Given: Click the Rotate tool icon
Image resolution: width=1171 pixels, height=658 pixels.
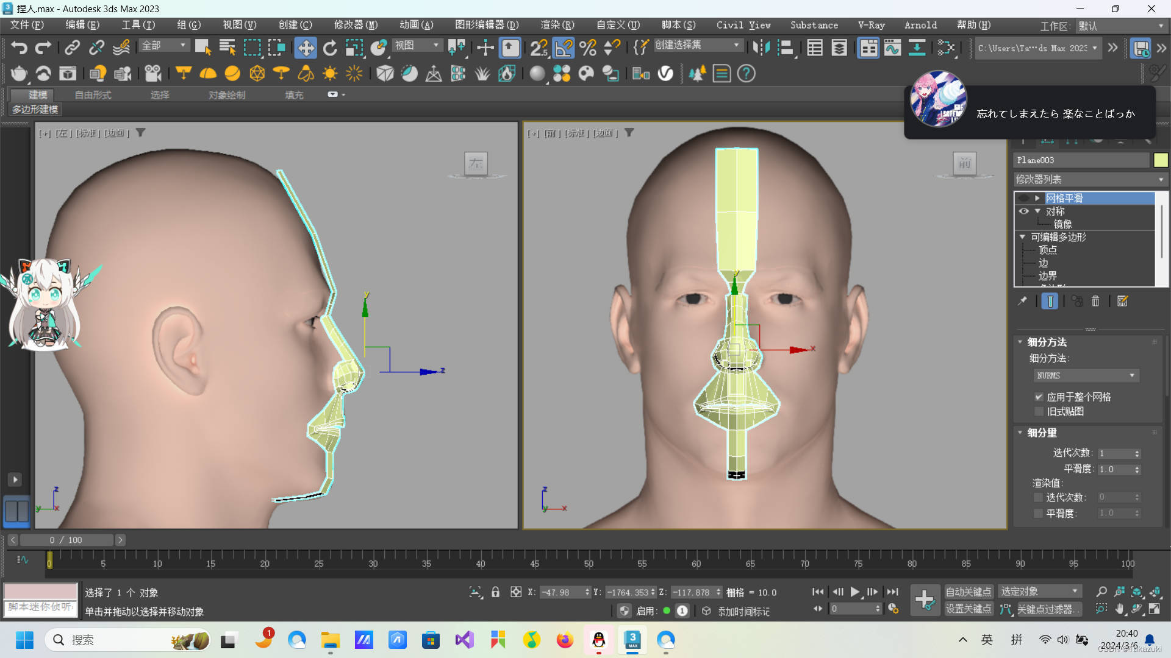Looking at the screenshot, I should pyautogui.click(x=330, y=48).
